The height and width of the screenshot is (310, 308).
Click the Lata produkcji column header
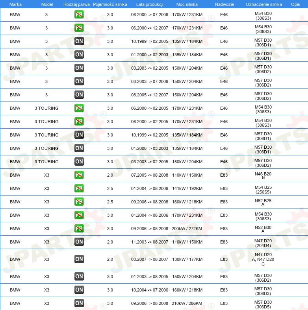click(x=150, y=4)
